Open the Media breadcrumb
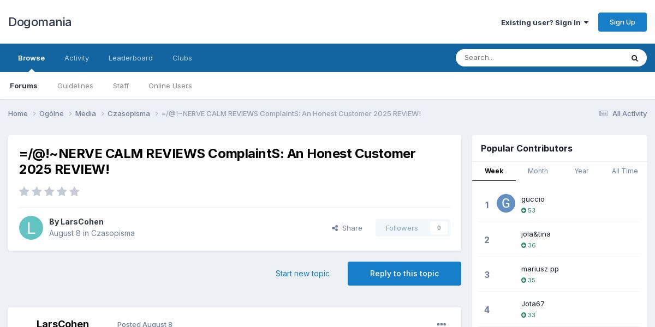This screenshot has height=327, width=655. coord(86,113)
